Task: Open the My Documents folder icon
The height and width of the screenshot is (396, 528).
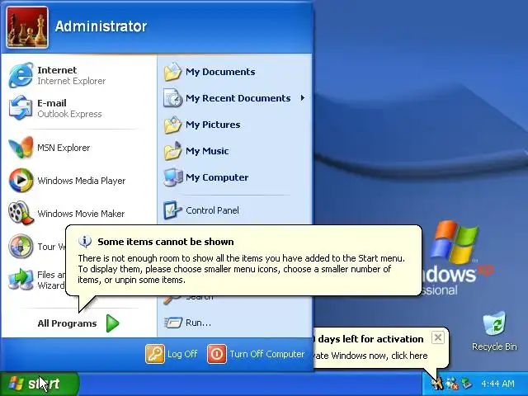Action: click(172, 72)
